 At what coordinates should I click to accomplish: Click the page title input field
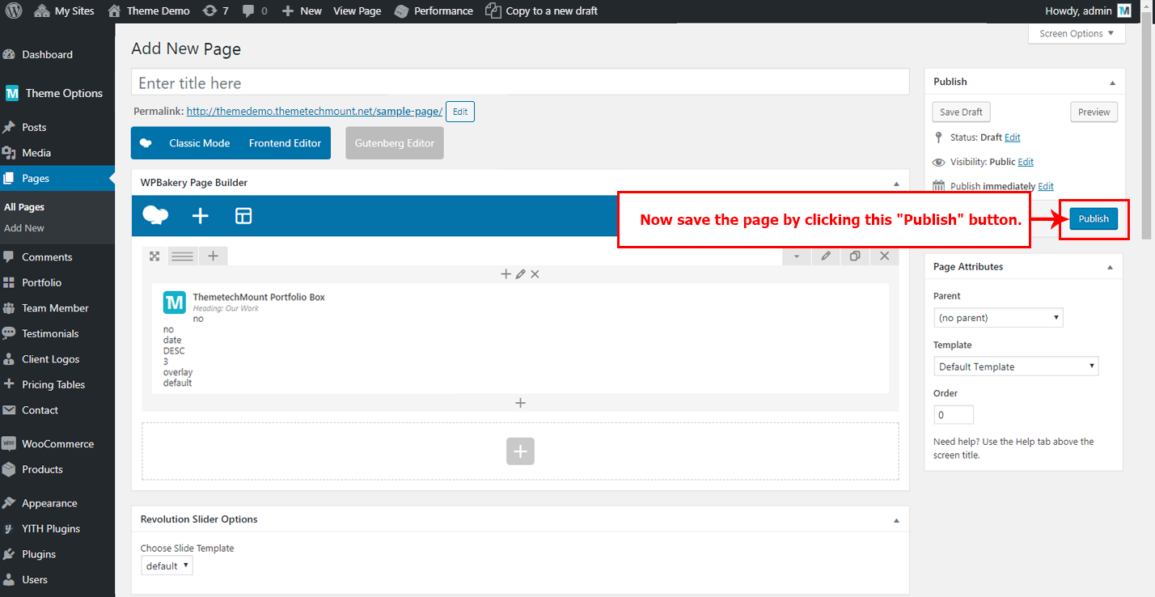[x=520, y=83]
